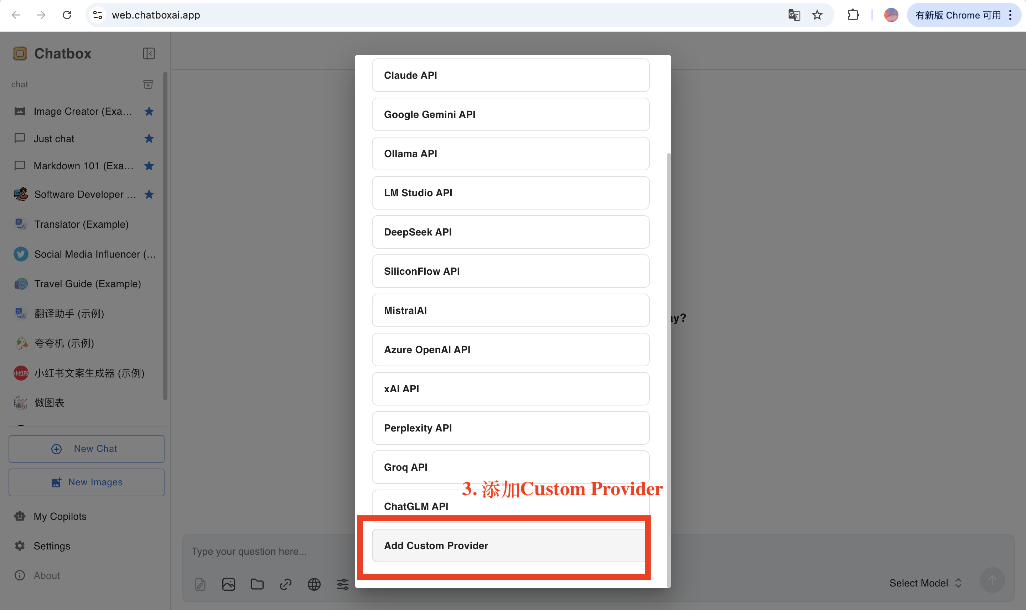Toggle web browsing globe icon
The image size is (1026, 610).
[314, 584]
